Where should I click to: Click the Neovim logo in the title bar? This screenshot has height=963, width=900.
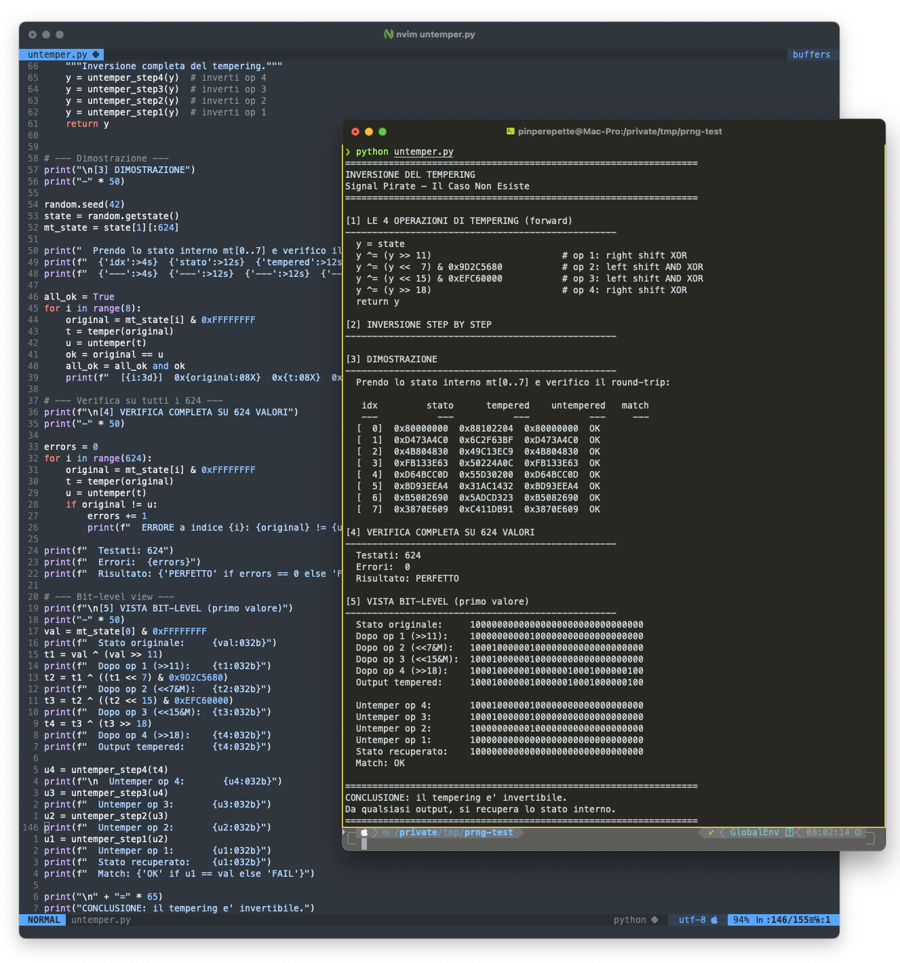click(x=388, y=33)
